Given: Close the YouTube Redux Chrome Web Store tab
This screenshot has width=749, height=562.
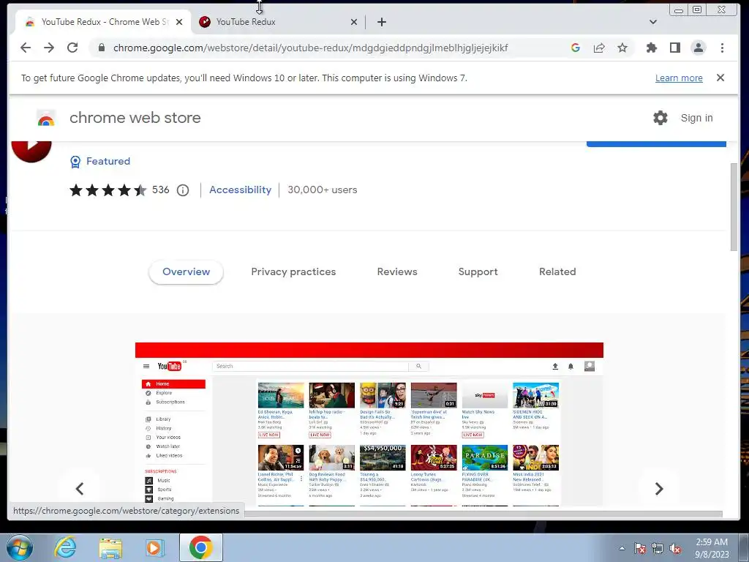Looking at the screenshot, I should point(179,22).
